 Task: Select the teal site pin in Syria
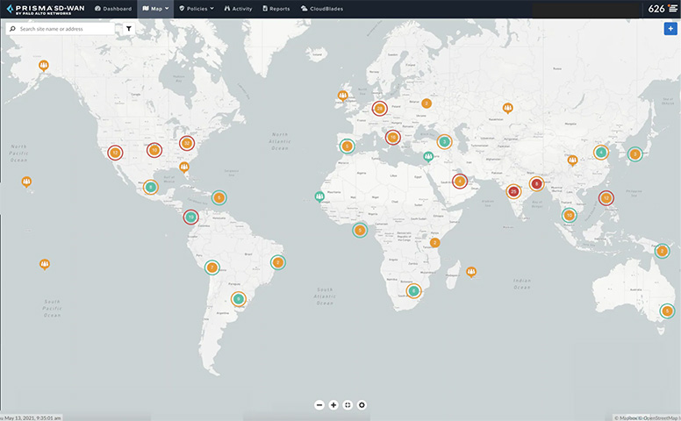click(428, 157)
